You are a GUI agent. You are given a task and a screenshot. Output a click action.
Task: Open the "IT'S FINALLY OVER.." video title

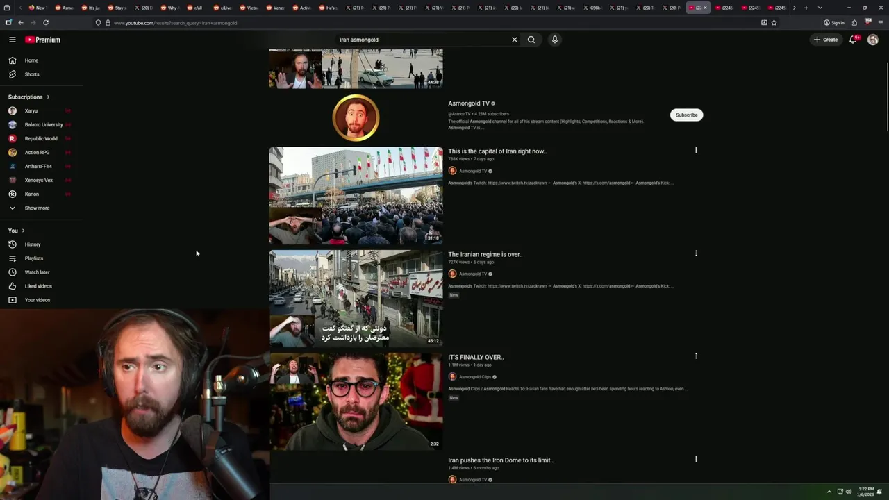[x=476, y=357]
